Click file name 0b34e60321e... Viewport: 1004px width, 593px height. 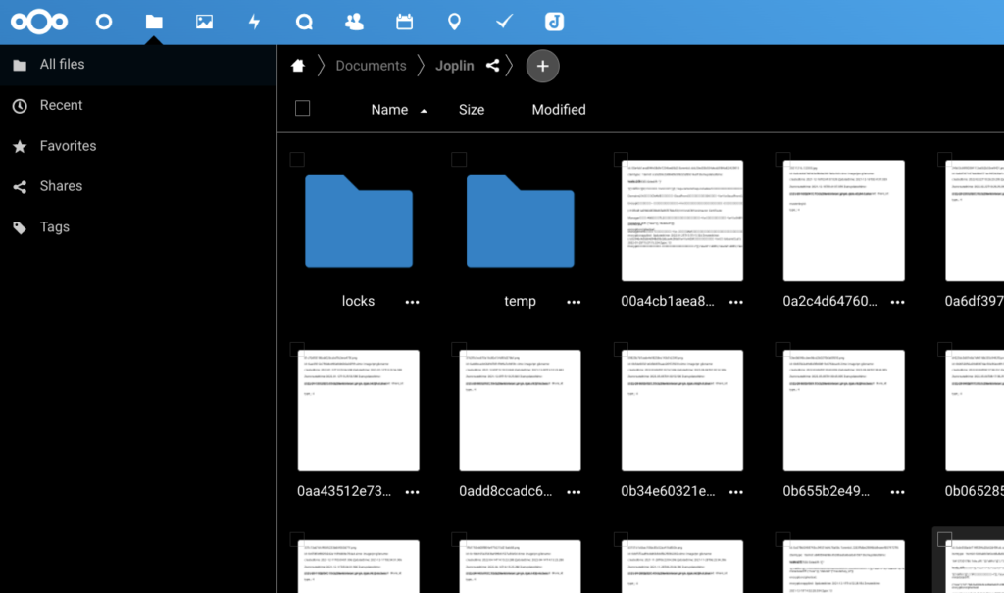coord(668,491)
